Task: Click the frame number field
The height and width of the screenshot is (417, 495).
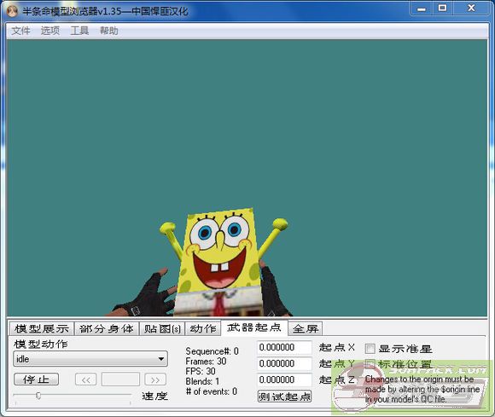Action: [x=120, y=379]
